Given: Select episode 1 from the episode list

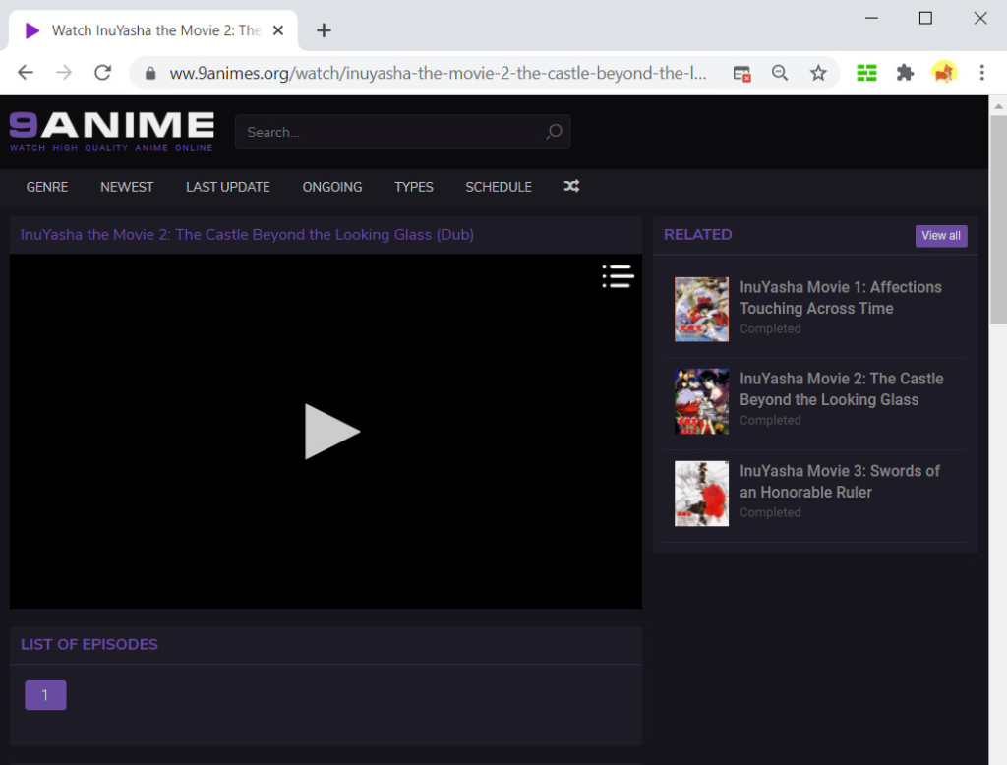Looking at the screenshot, I should coord(45,695).
